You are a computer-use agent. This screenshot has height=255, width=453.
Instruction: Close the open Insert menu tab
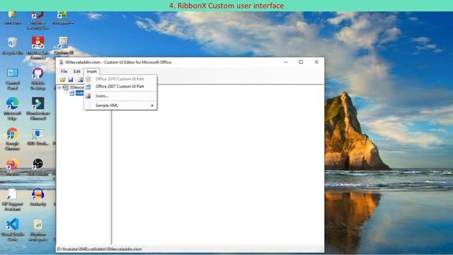[x=92, y=72]
